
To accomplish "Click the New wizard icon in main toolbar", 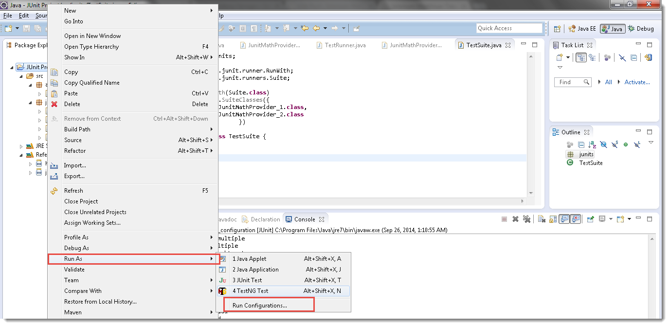I will [x=9, y=29].
